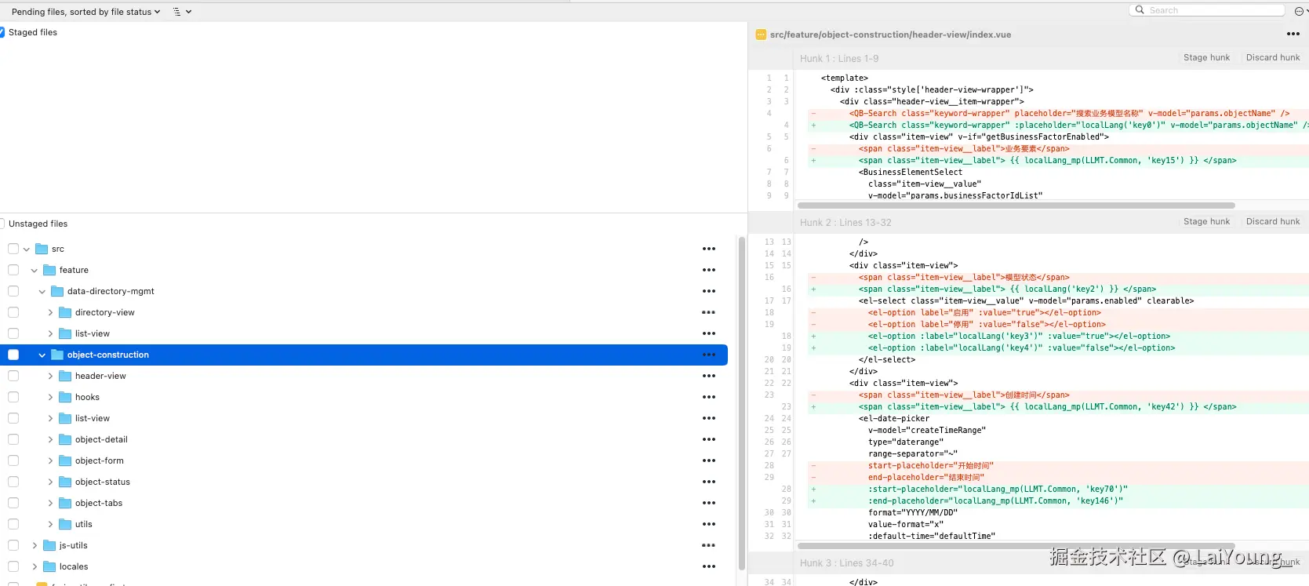This screenshot has height=586, width=1309.
Task: Click the file tree vertical scrollbar
Action: point(742,402)
